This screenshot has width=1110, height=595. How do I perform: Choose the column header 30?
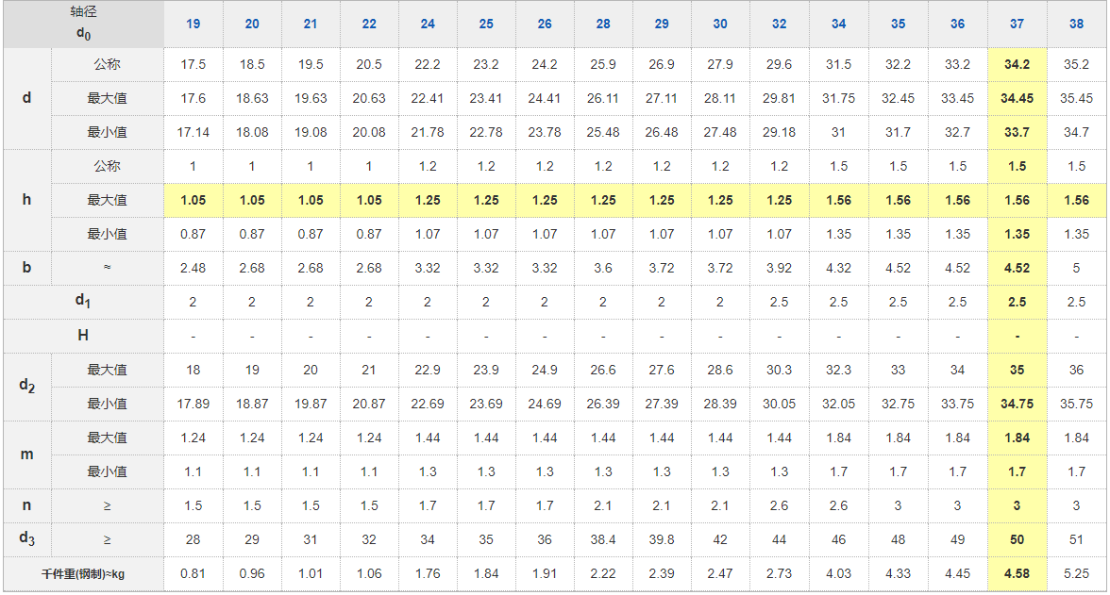720,24
